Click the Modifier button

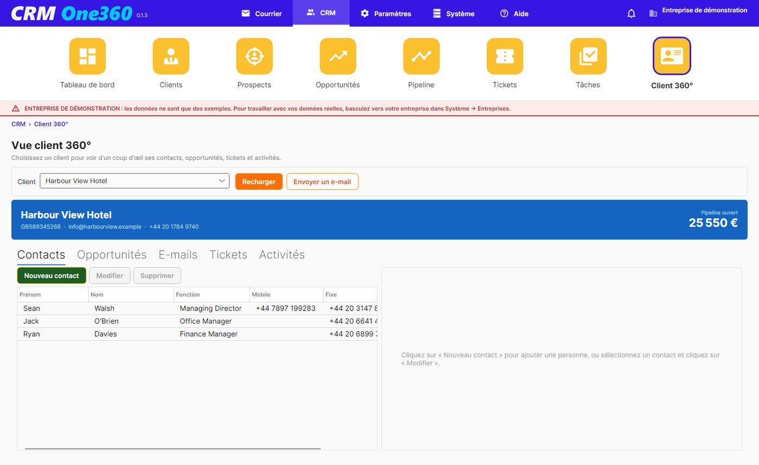pos(110,275)
